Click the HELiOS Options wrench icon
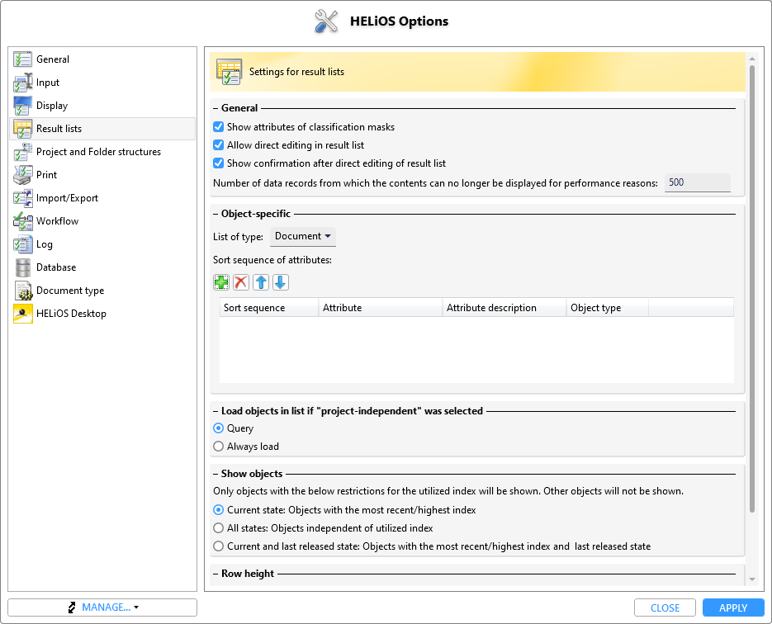The image size is (772, 624). coord(326,21)
